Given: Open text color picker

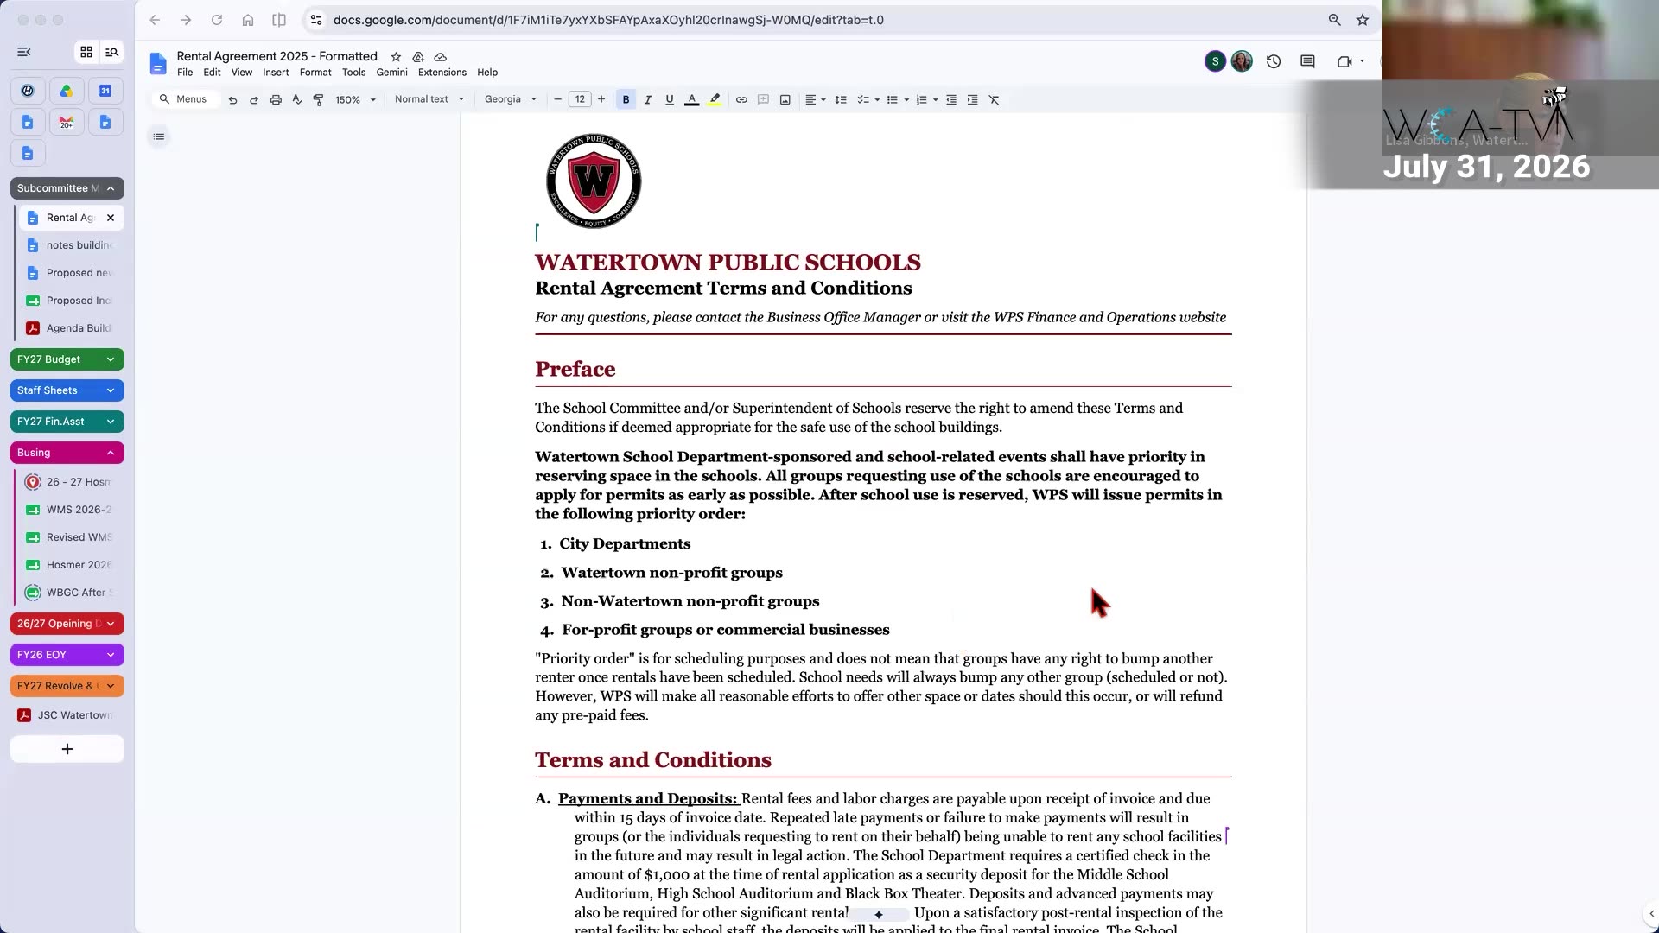Looking at the screenshot, I should click(691, 100).
